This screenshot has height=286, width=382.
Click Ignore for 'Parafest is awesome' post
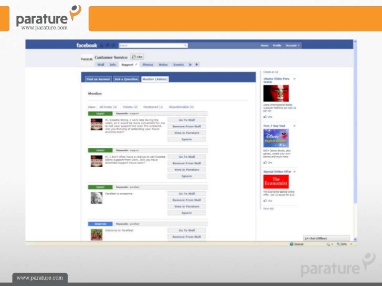coord(187,213)
